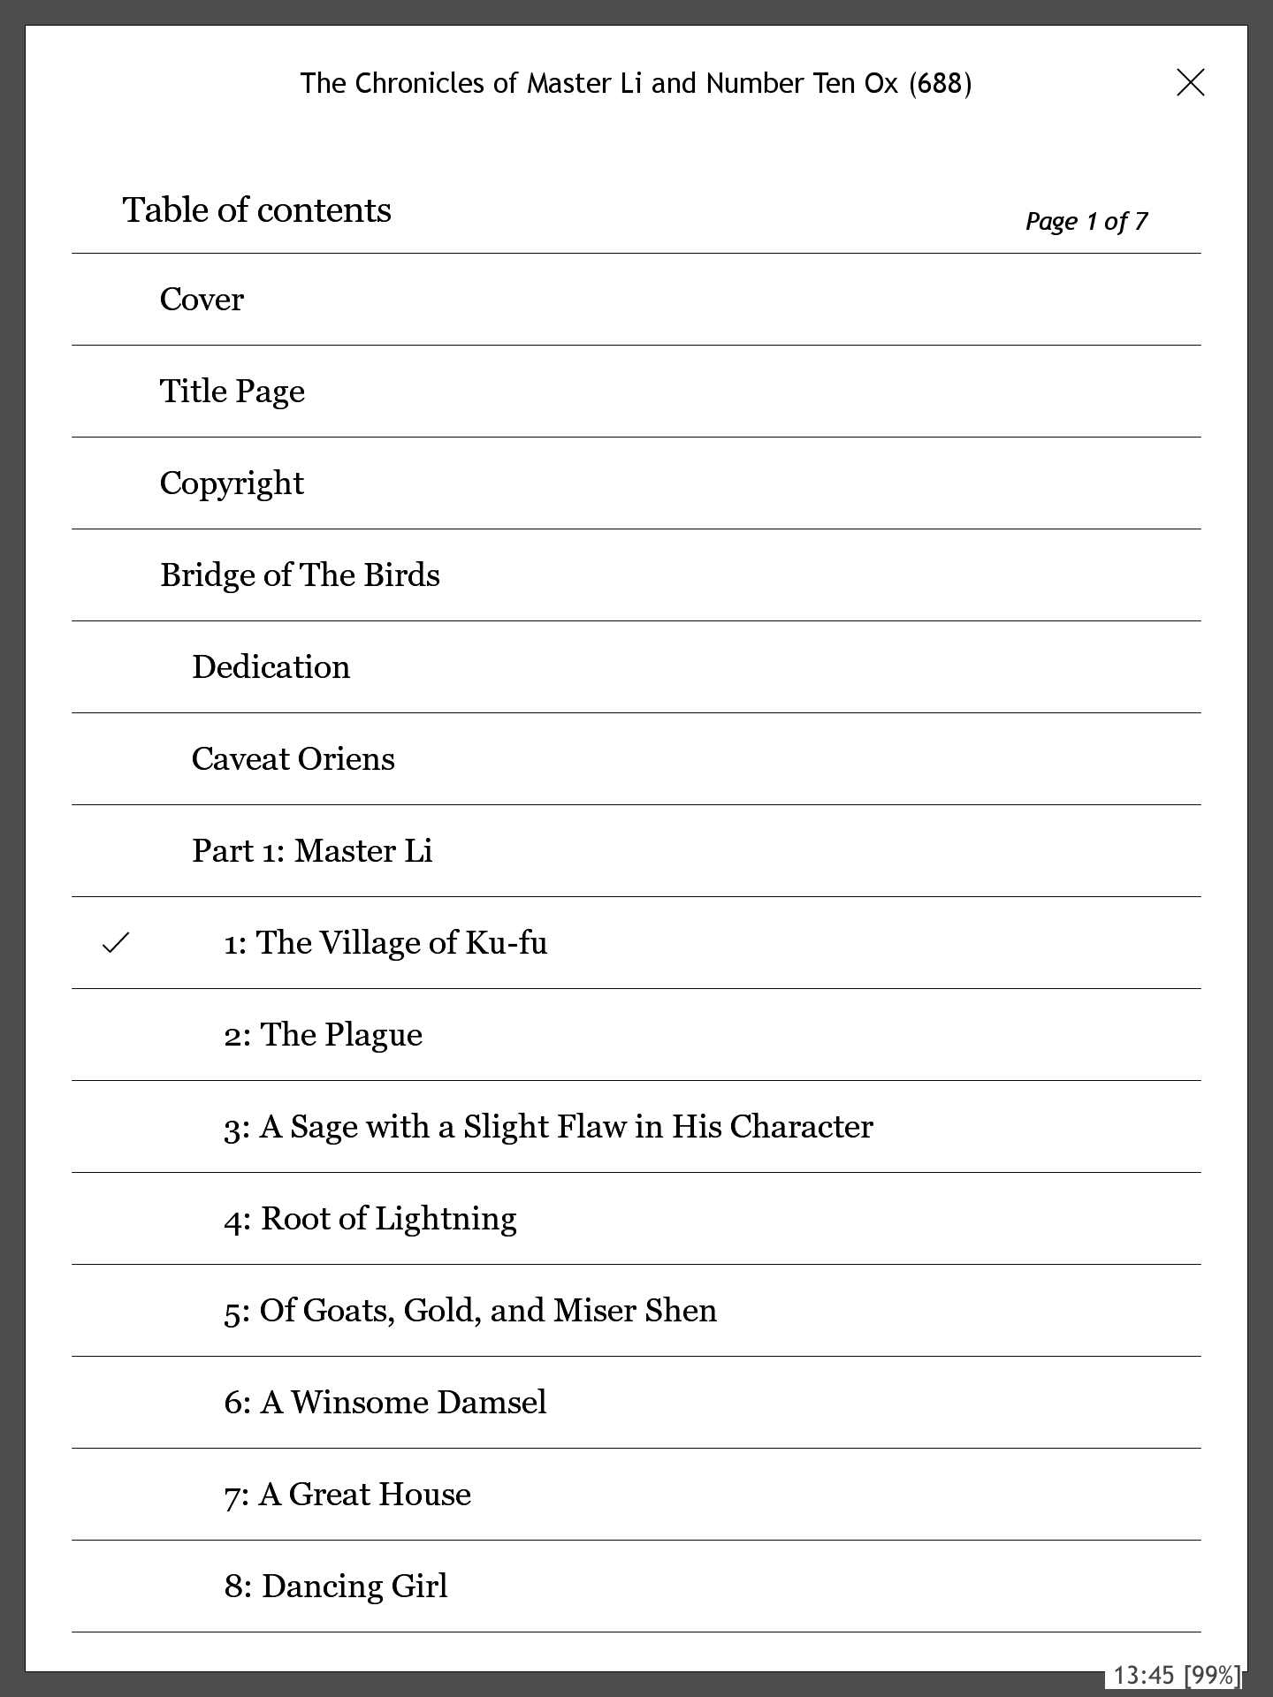This screenshot has width=1273, height=1697.
Task: Open the Cover entry
Action: click(x=202, y=300)
